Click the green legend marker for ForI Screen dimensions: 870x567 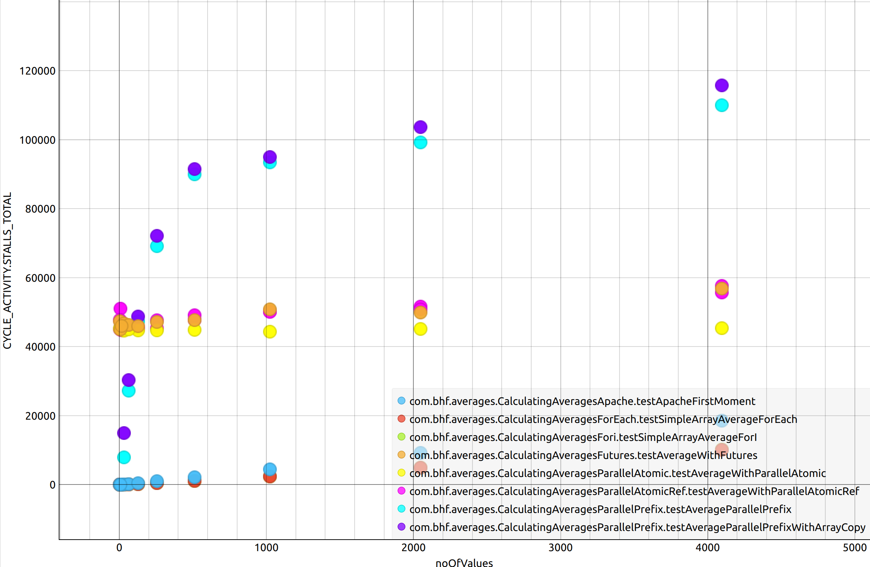(401, 437)
